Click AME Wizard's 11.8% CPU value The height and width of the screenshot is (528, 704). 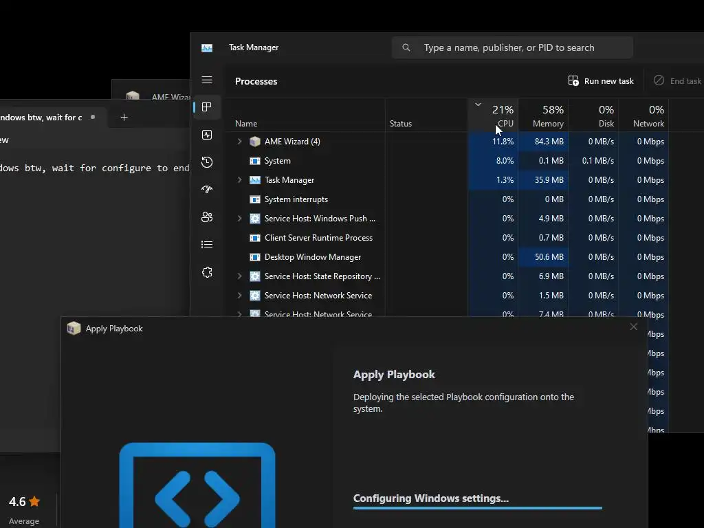pyautogui.click(x=503, y=142)
